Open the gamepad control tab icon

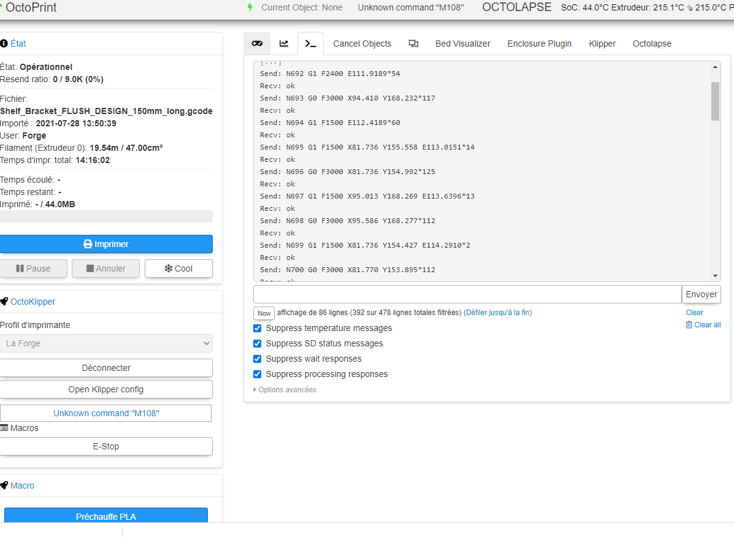(257, 44)
